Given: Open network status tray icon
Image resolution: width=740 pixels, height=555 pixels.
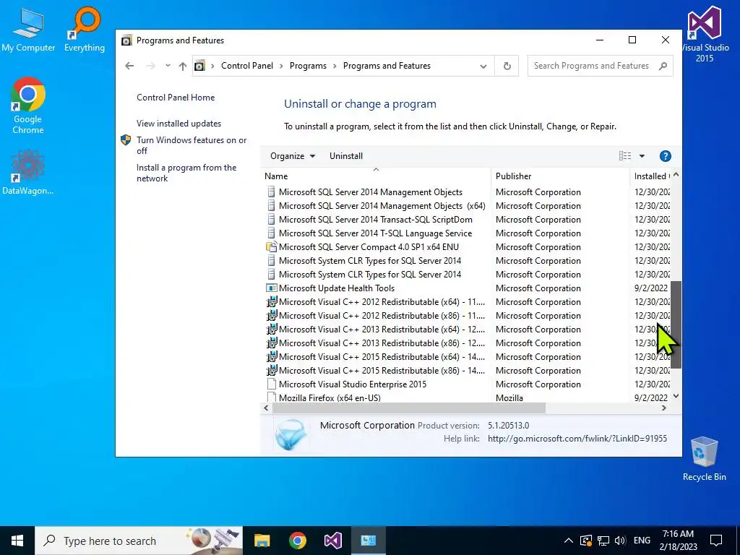Looking at the screenshot, I should coord(603,541).
